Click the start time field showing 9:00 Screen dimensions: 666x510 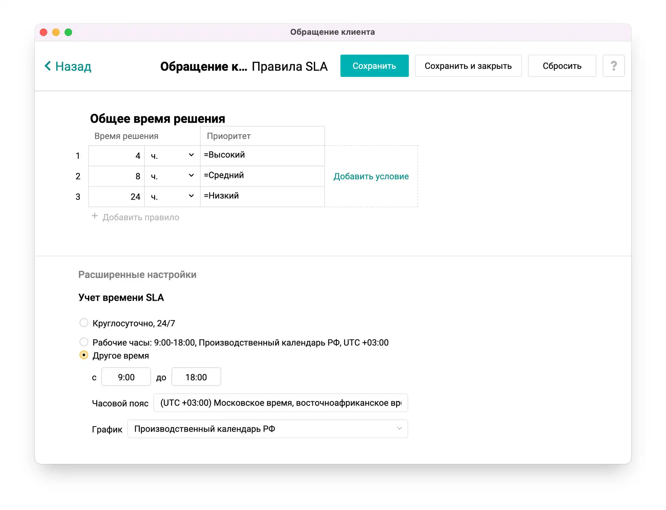(126, 377)
